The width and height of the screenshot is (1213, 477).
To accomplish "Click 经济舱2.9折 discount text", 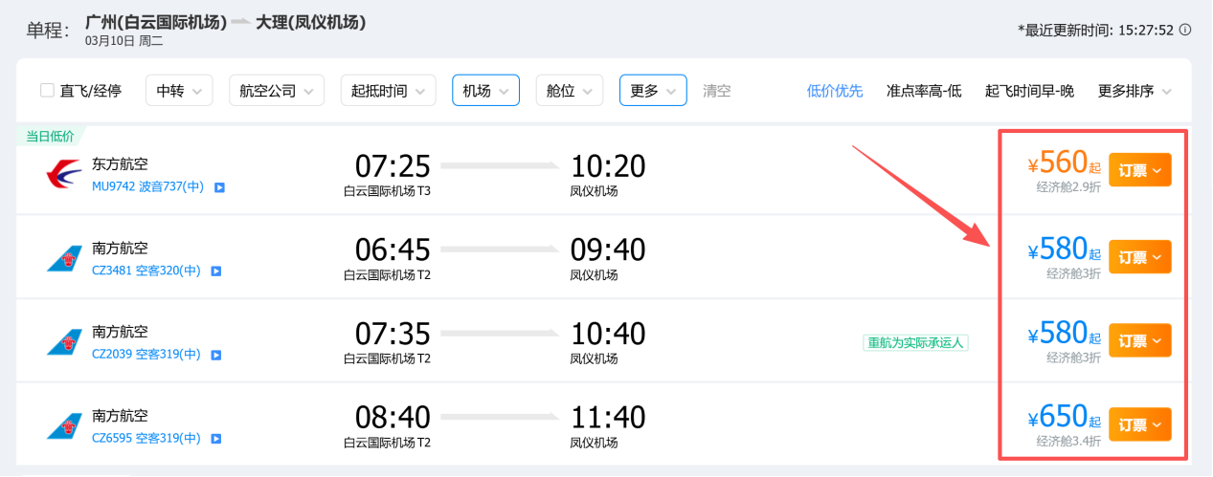I will pos(1068,187).
